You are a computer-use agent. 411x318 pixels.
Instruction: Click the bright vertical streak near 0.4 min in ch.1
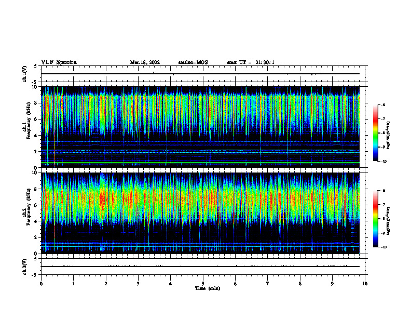coord(54,127)
